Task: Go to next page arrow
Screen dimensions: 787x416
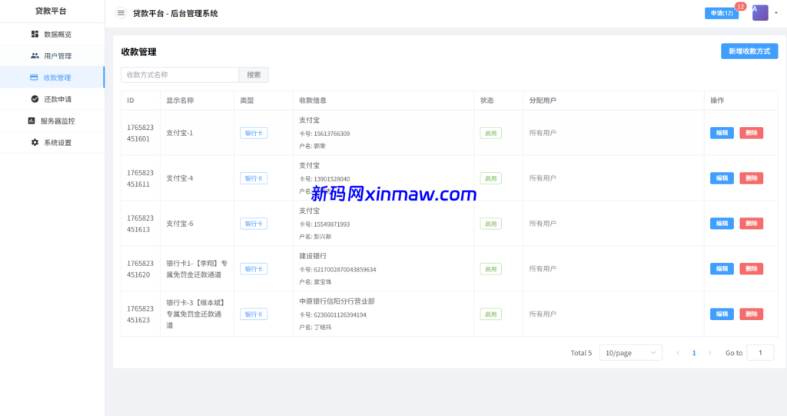Action: point(709,353)
